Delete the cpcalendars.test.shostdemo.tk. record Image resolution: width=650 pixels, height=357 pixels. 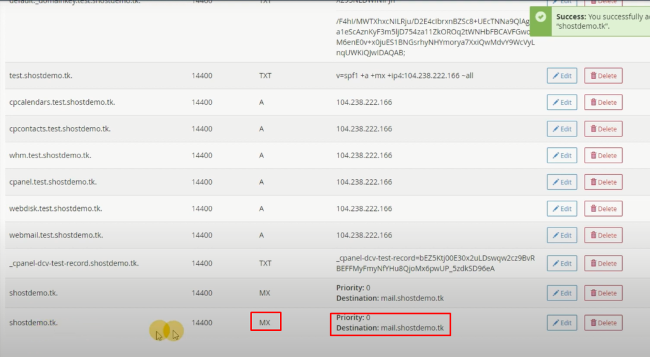603,102
